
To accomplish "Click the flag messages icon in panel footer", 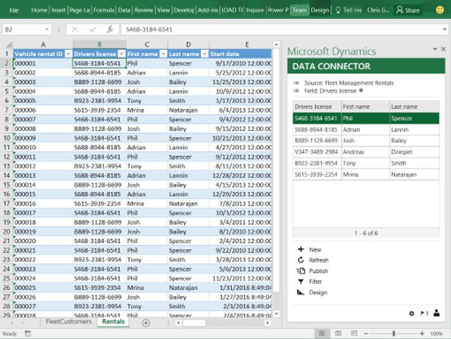I will pos(423,313).
